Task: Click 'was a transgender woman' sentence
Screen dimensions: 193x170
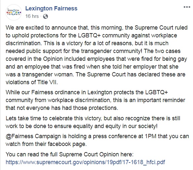Action: [40, 74]
